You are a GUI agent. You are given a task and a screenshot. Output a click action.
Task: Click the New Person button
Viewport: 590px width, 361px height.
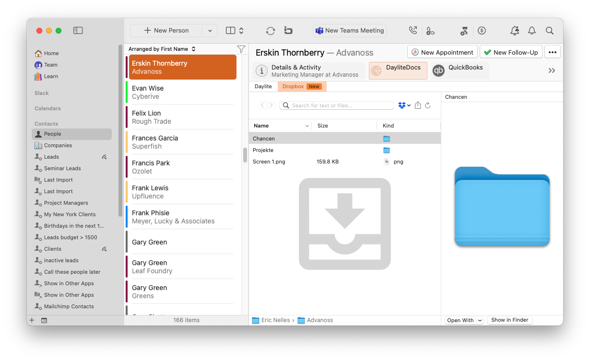tap(166, 31)
